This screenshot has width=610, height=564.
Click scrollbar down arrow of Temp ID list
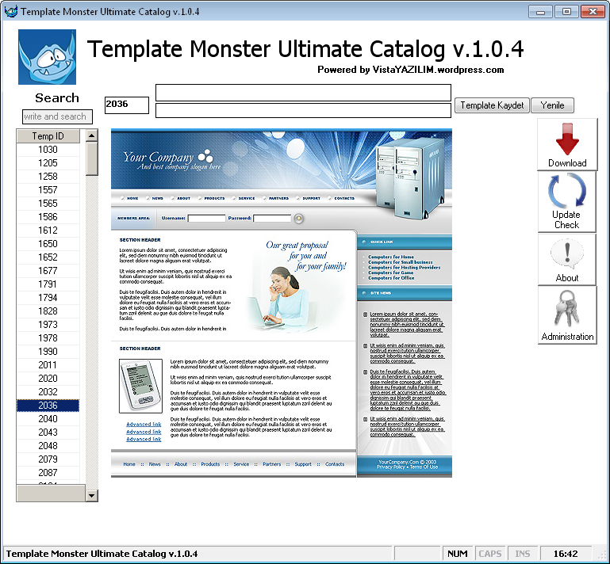[92, 495]
